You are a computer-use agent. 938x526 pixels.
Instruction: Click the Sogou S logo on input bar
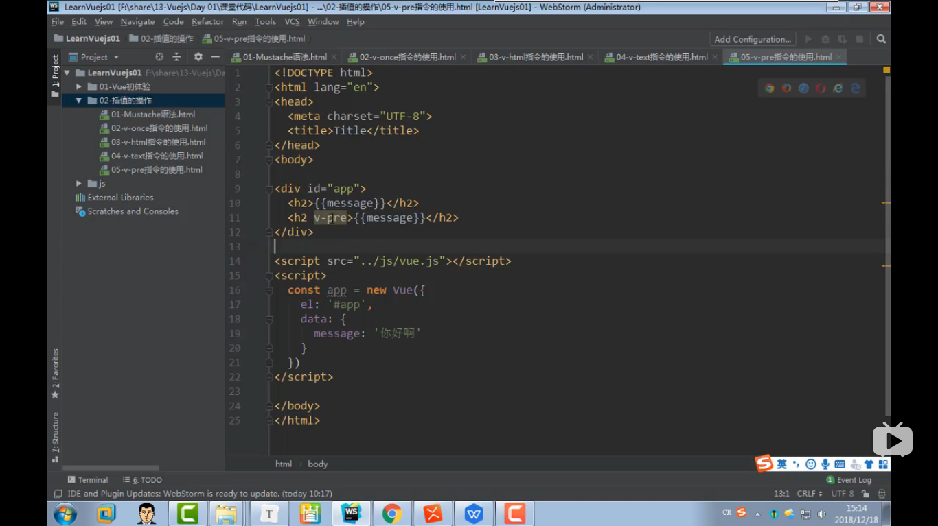tap(764, 464)
